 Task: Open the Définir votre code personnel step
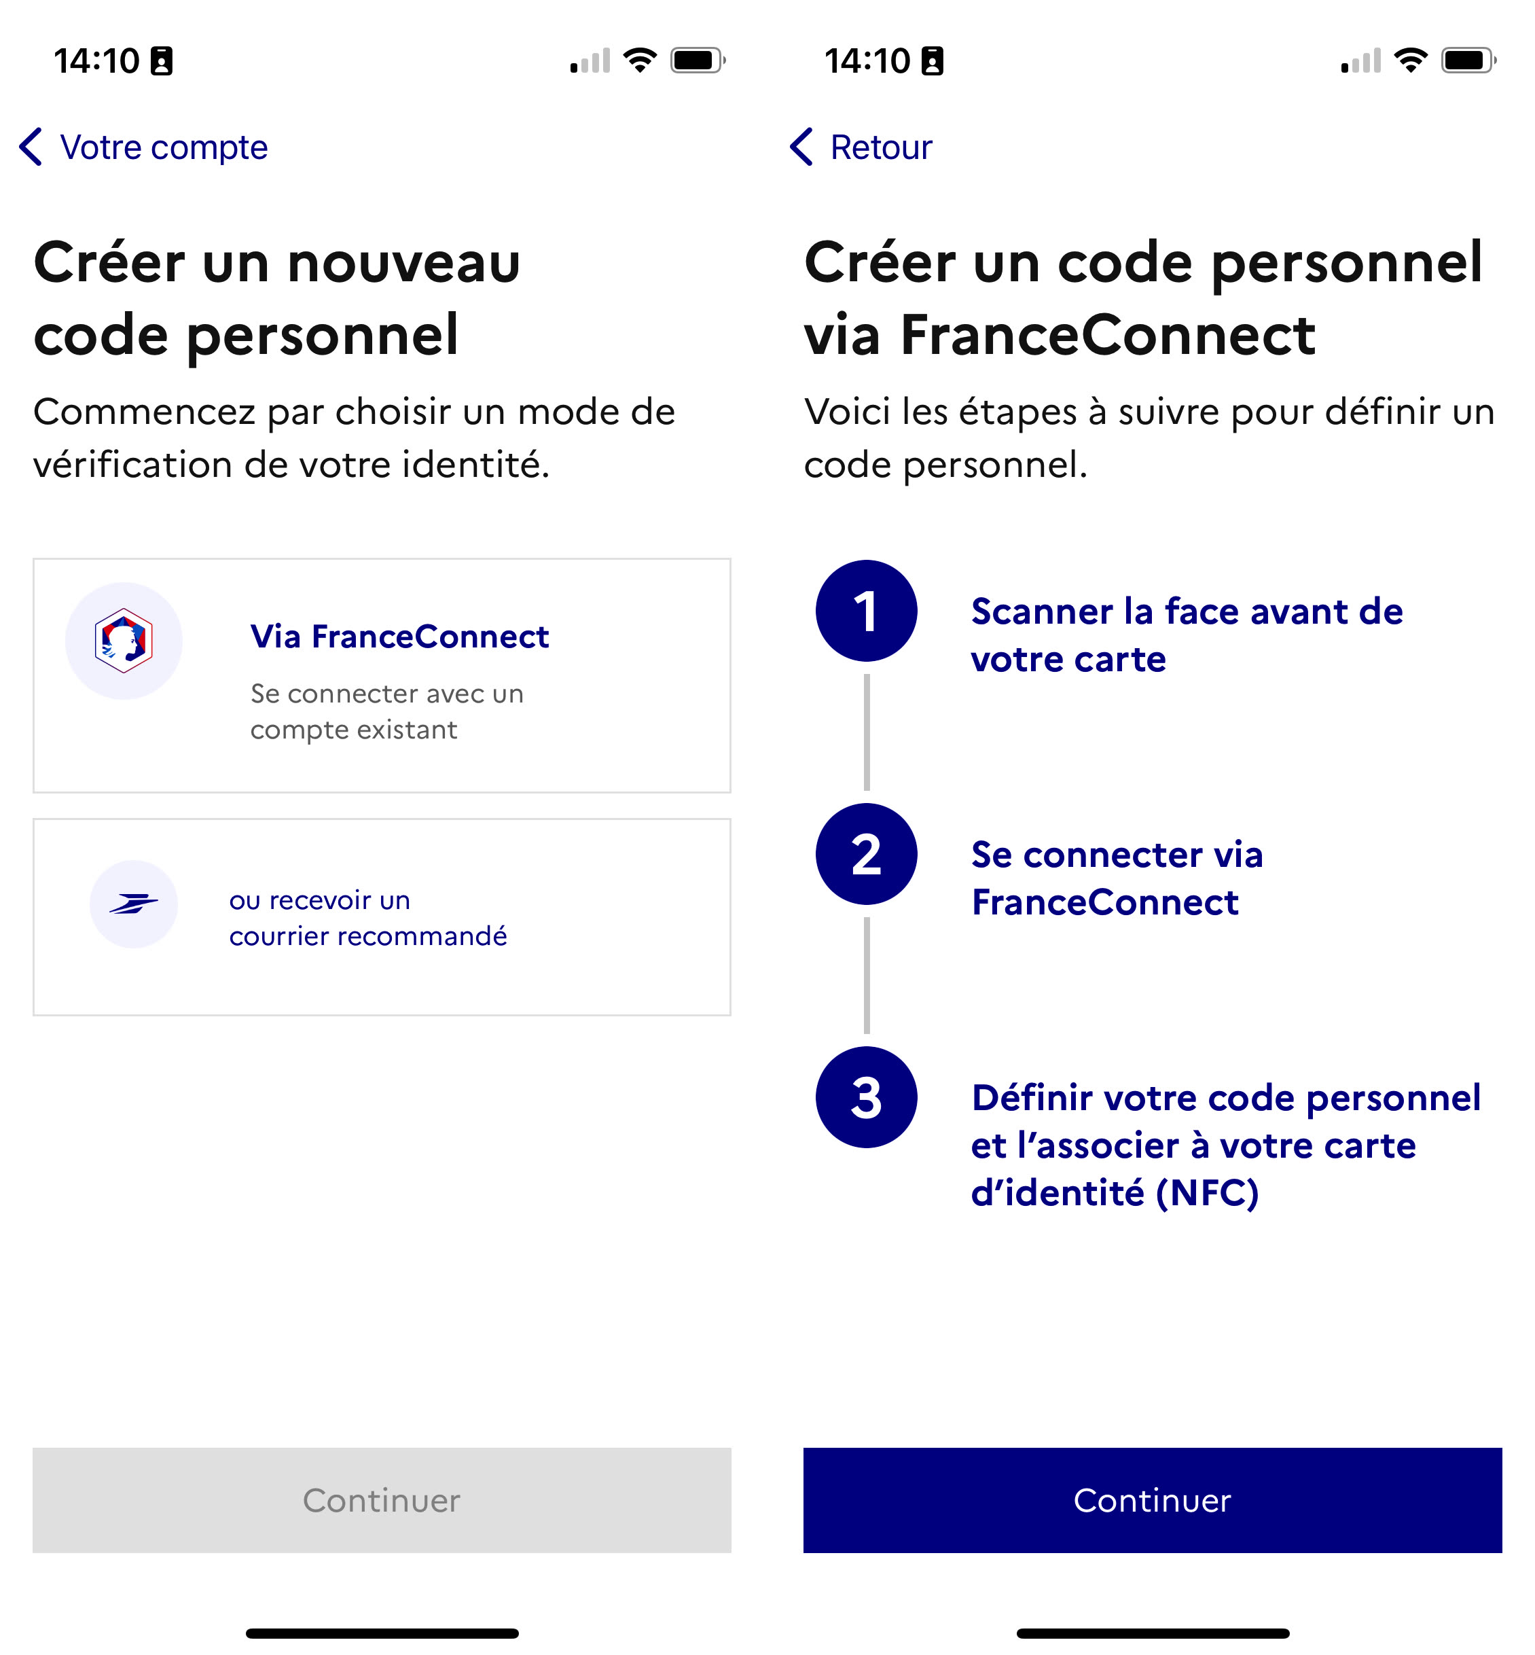pyautogui.click(x=1226, y=1145)
